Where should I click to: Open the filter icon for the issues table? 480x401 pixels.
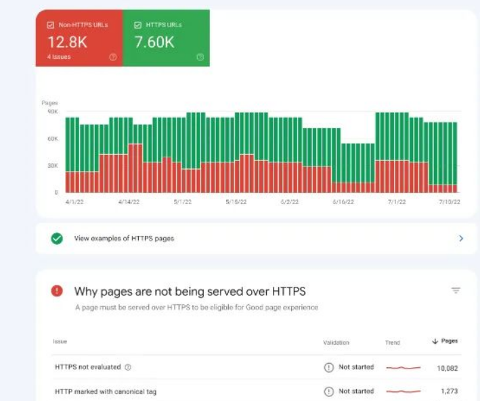(456, 291)
